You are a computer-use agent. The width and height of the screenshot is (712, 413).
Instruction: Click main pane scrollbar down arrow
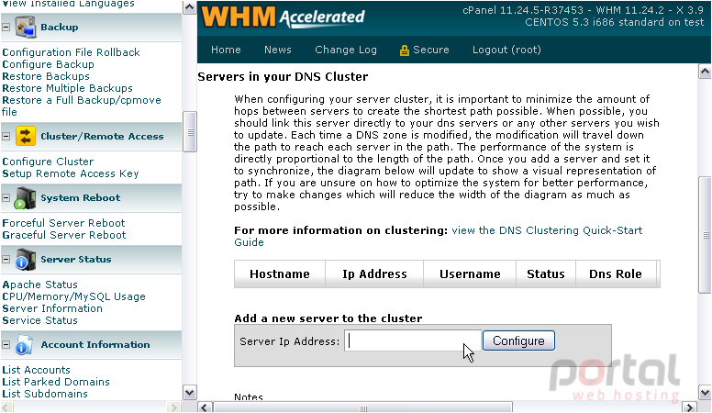click(x=705, y=393)
